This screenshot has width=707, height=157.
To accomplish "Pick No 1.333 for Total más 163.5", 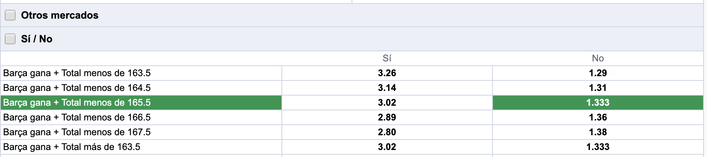I will tap(598, 147).
